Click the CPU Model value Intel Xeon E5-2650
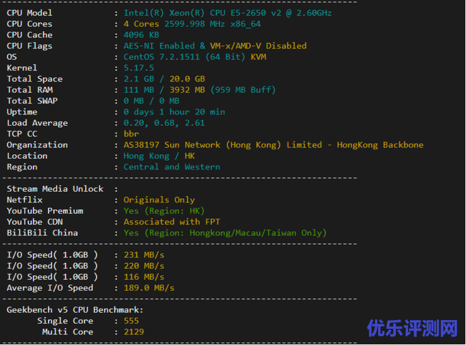 pos(227,13)
